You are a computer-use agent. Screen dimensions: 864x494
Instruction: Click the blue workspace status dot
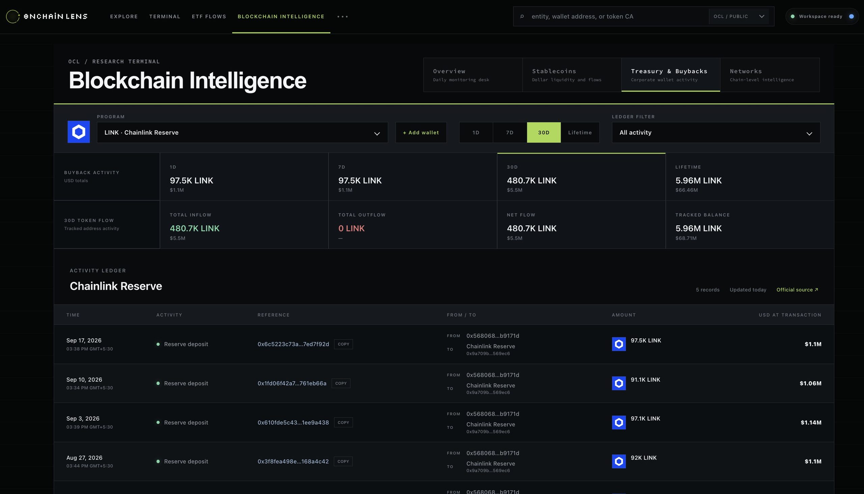coord(851,16)
